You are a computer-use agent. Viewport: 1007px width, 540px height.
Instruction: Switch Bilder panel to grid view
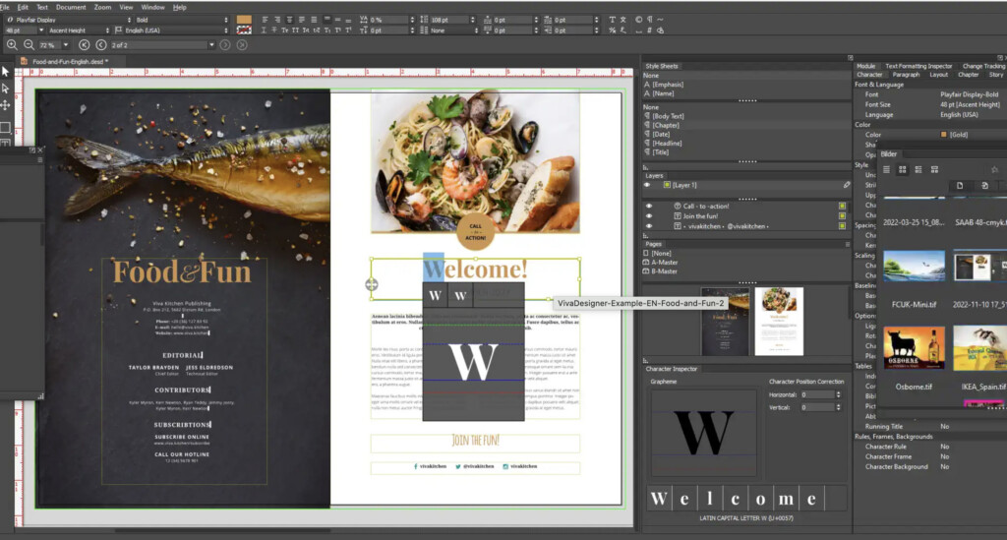pos(903,169)
